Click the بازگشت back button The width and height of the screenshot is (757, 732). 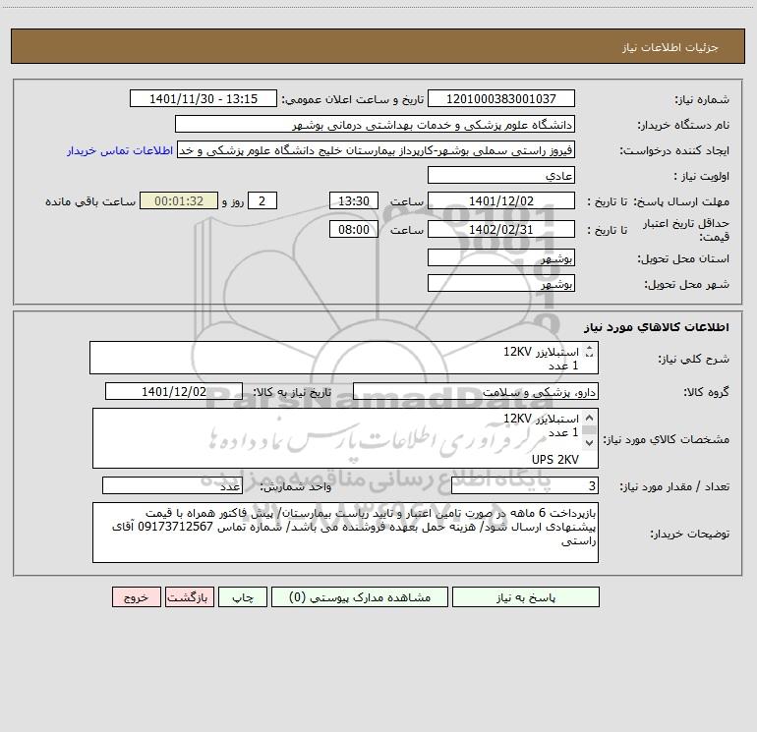tap(189, 596)
